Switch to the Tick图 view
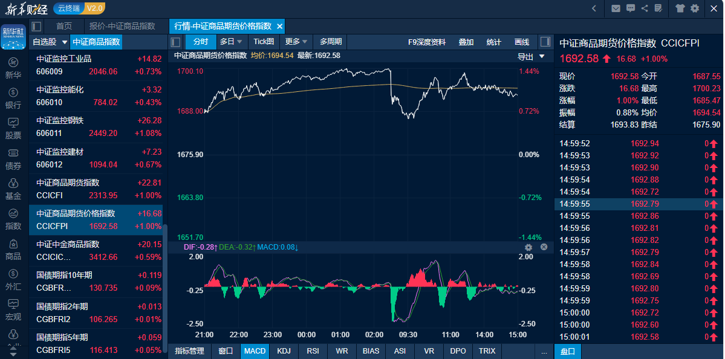Screen dimensions: 725x359 point(264,42)
